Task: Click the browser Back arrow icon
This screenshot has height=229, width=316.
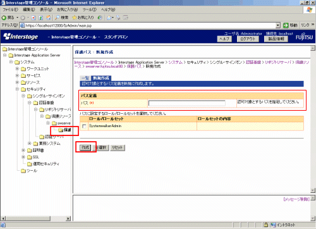Action: point(4,18)
